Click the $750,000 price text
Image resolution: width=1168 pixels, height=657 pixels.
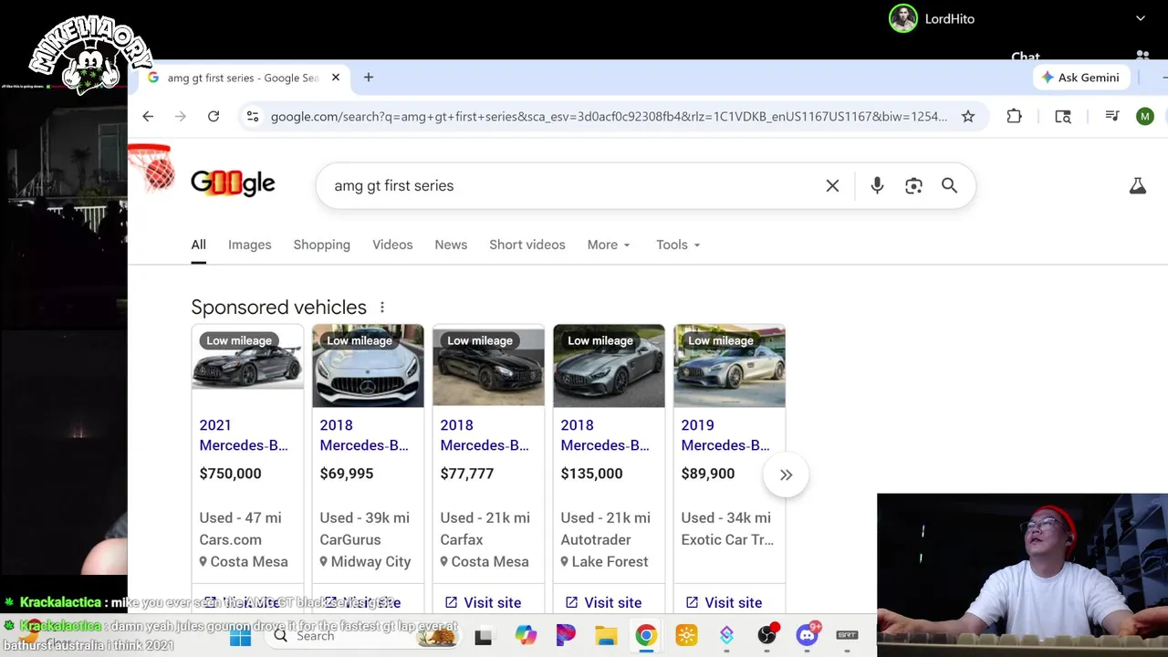[x=230, y=474]
